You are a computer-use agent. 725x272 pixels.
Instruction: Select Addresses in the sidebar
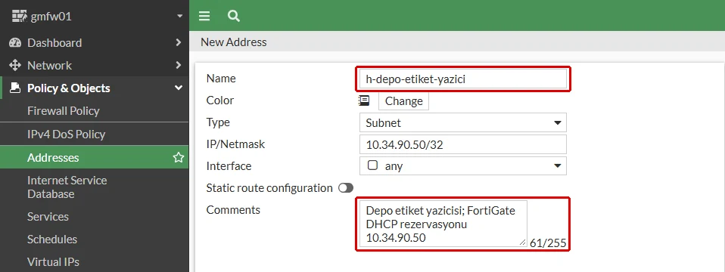tap(95, 157)
